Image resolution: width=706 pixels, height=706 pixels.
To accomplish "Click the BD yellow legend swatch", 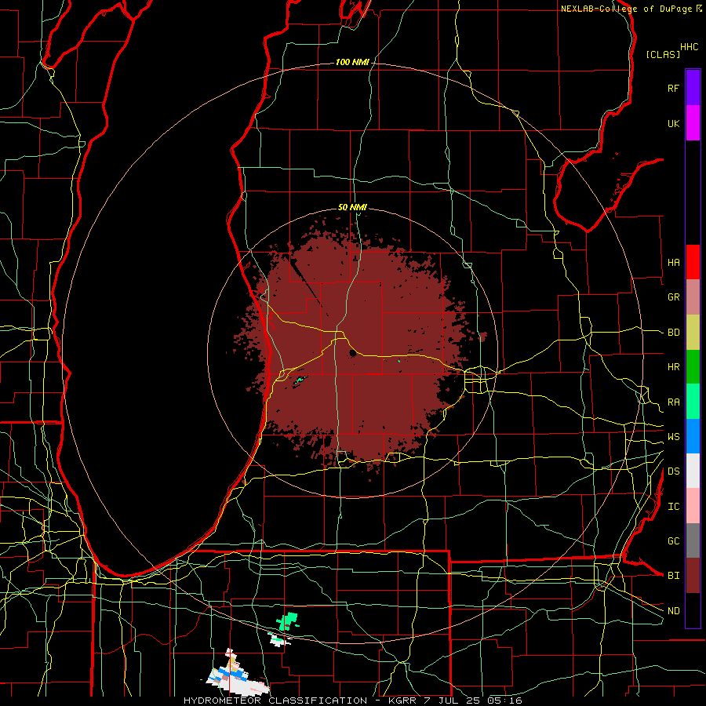I will 693,332.
